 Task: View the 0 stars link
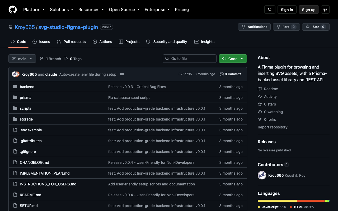[267, 104]
